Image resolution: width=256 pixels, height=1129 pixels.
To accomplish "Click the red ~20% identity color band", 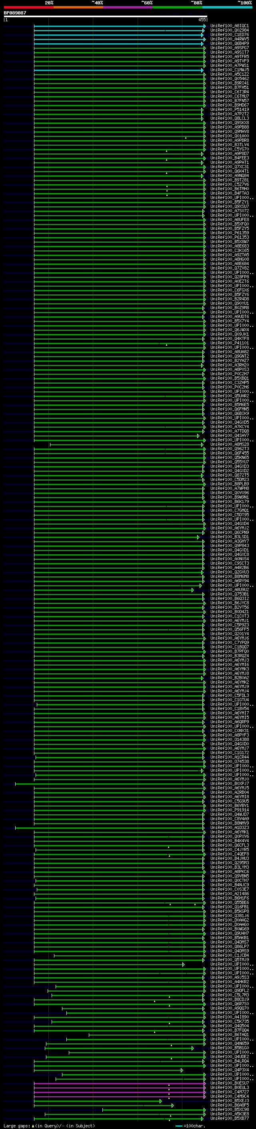I will click(28, 7).
